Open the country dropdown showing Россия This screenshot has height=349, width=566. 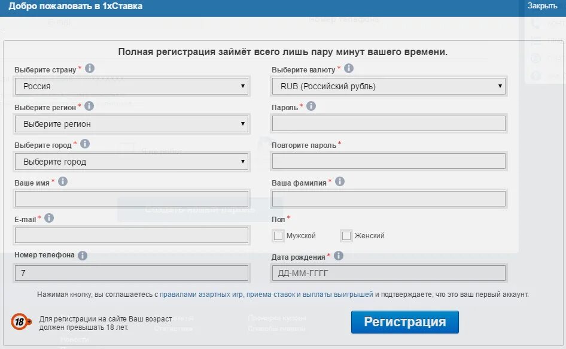tap(132, 86)
